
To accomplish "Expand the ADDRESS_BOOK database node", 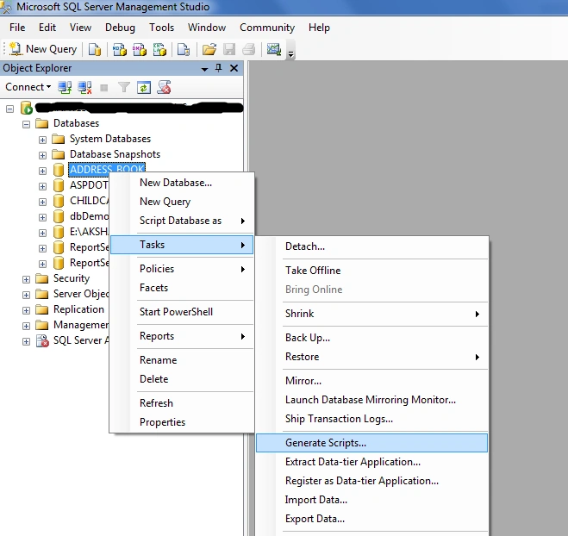I will point(42,171).
